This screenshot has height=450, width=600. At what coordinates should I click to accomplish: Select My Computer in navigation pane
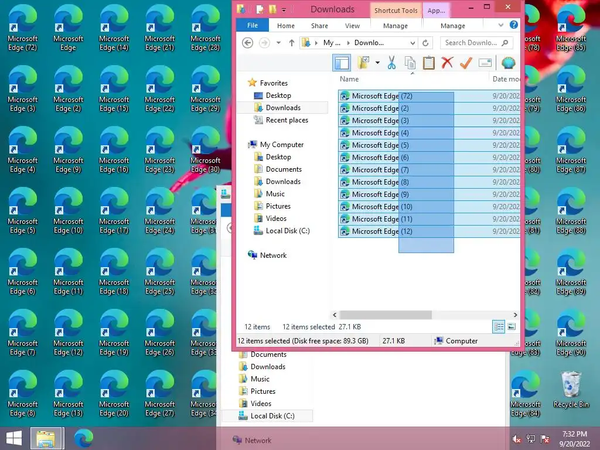click(x=282, y=145)
